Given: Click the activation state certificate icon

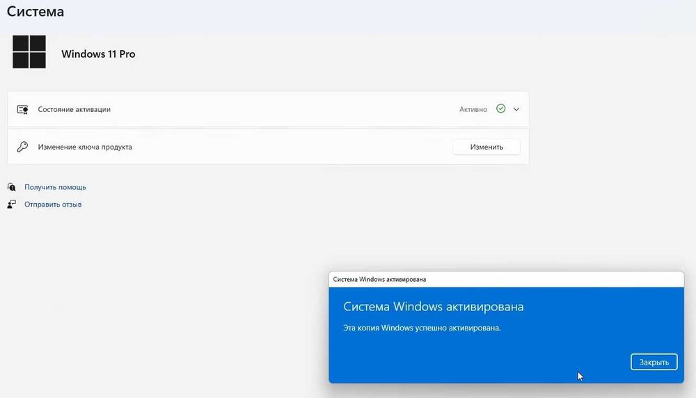Looking at the screenshot, I should [x=23, y=110].
